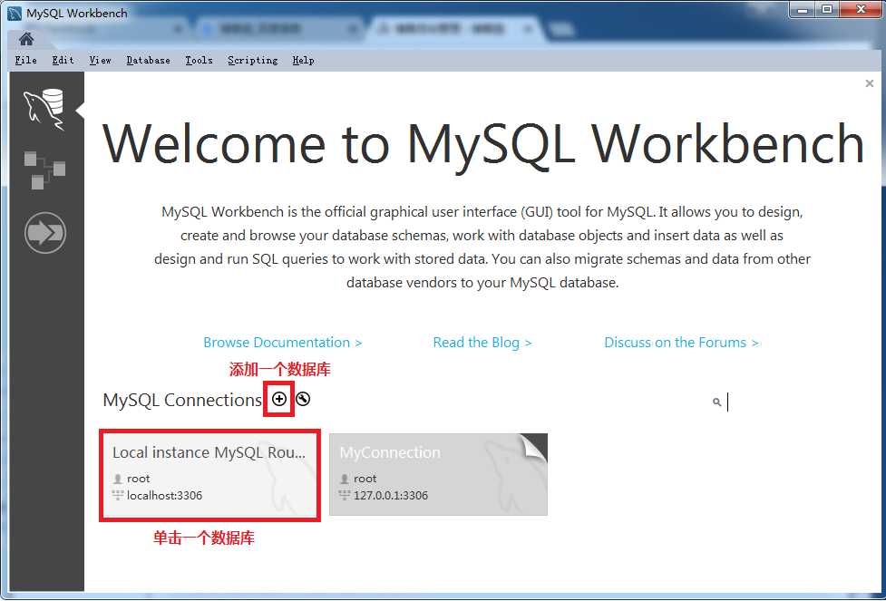Click the connections search magnifier icon
Image resolution: width=886 pixels, height=601 pixels.
[716, 402]
